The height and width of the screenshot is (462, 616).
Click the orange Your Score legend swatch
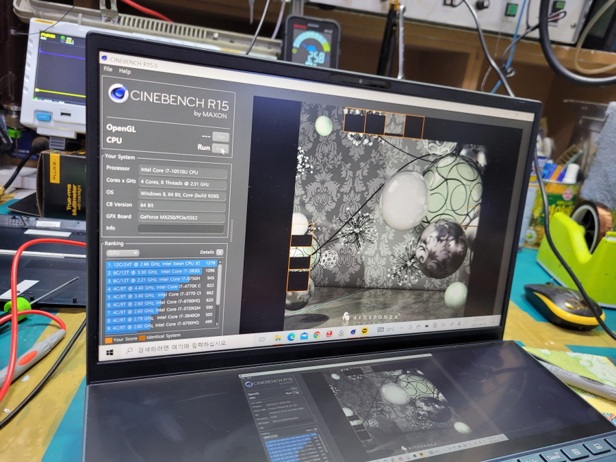click(x=108, y=339)
